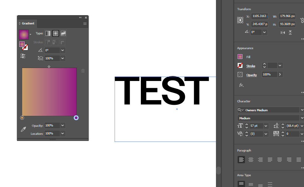Select the gradient eyedropper tool

[x=23, y=129]
